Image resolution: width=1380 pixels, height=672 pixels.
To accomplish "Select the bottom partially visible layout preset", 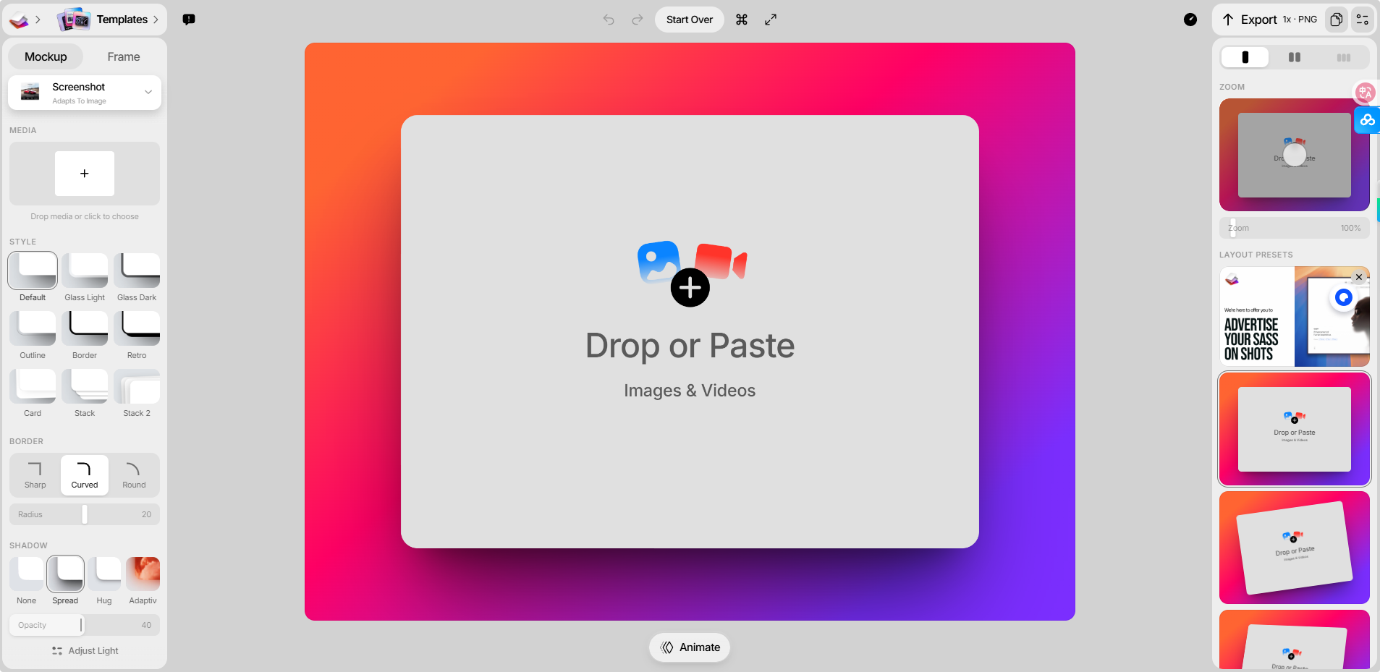I will (x=1295, y=639).
